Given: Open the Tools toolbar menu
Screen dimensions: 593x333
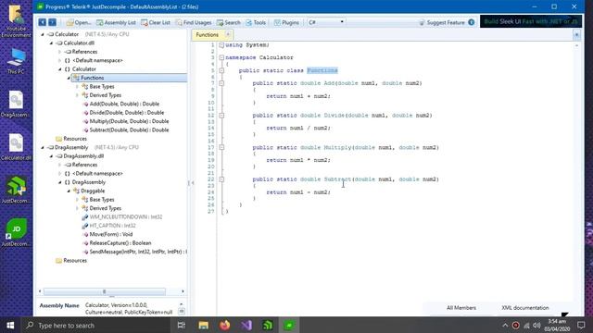Looking at the screenshot, I should 256,22.
